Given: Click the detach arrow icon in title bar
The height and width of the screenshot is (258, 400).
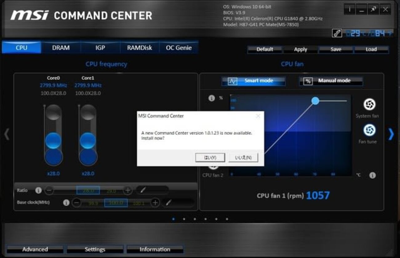Looking at the screenshot, I should pyautogui.click(x=373, y=10).
